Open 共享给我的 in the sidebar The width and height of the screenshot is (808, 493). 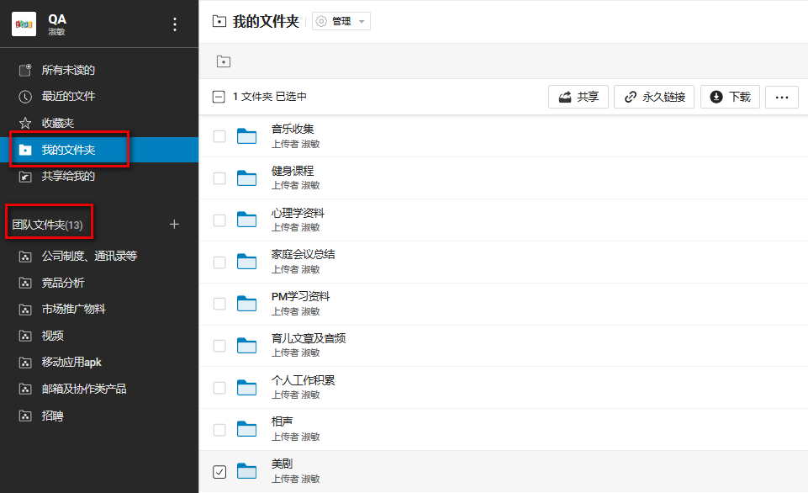pos(66,176)
